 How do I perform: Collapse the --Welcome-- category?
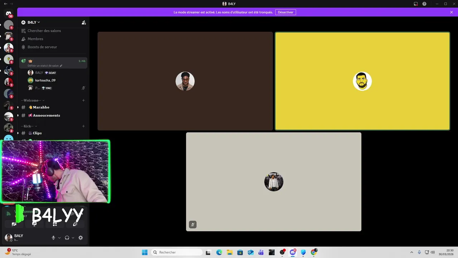(x=33, y=100)
